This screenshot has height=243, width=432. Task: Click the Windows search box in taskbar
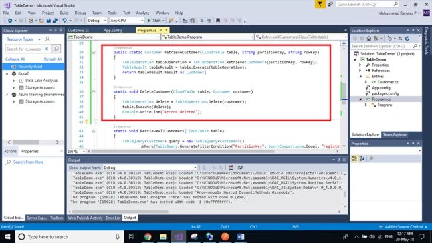pyautogui.click(x=69, y=236)
